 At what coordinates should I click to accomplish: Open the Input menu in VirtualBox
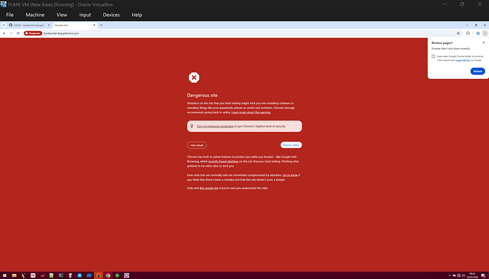85,15
